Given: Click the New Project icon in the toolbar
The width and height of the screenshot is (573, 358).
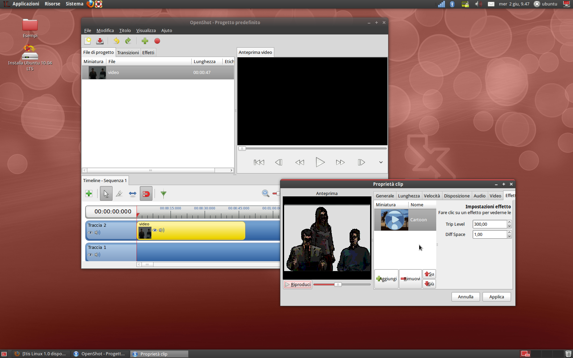Looking at the screenshot, I should (x=88, y=41).
